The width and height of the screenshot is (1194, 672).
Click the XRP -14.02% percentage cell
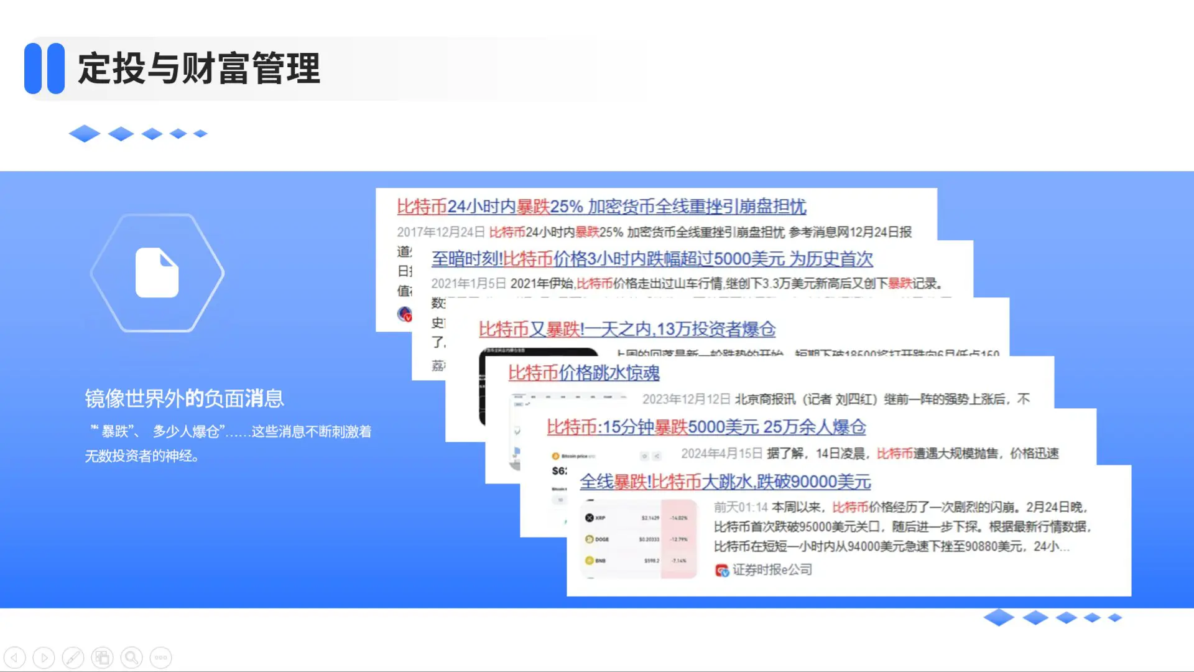coord(679,518)
